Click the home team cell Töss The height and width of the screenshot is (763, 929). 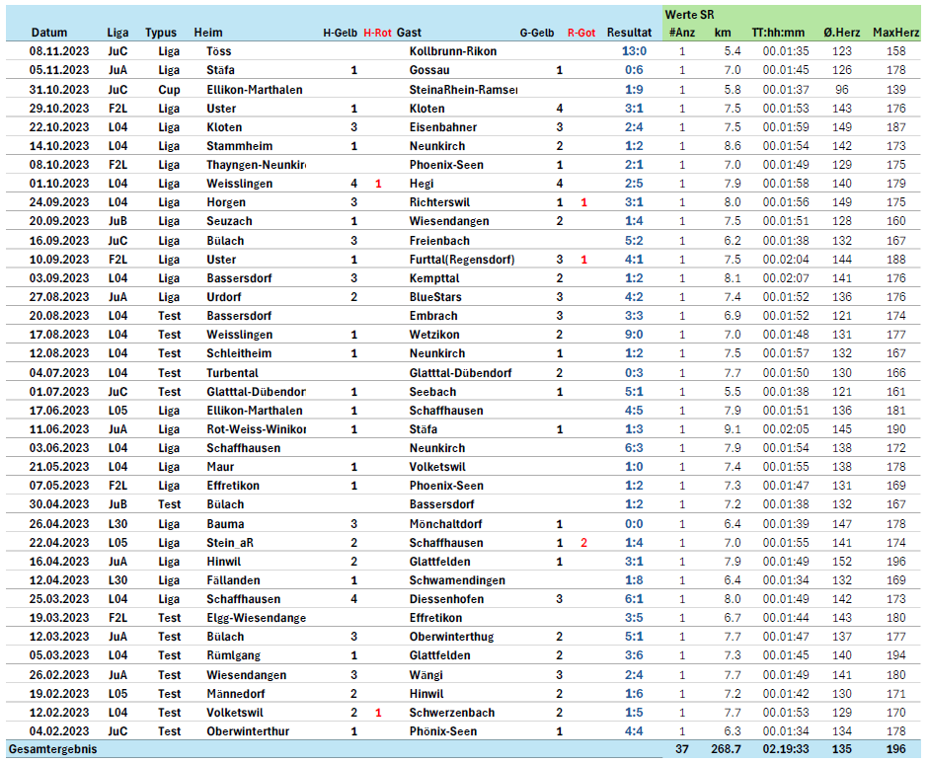(219, 51)
